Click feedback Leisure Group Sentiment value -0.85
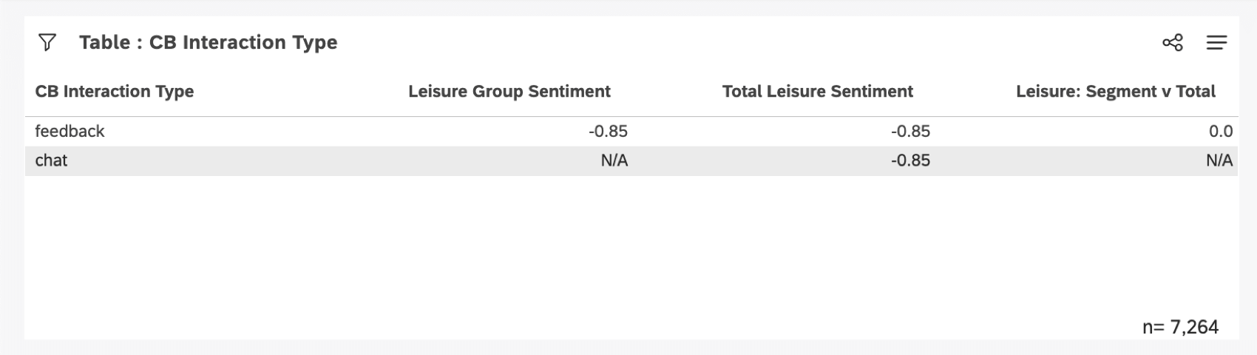 [608, 132]
